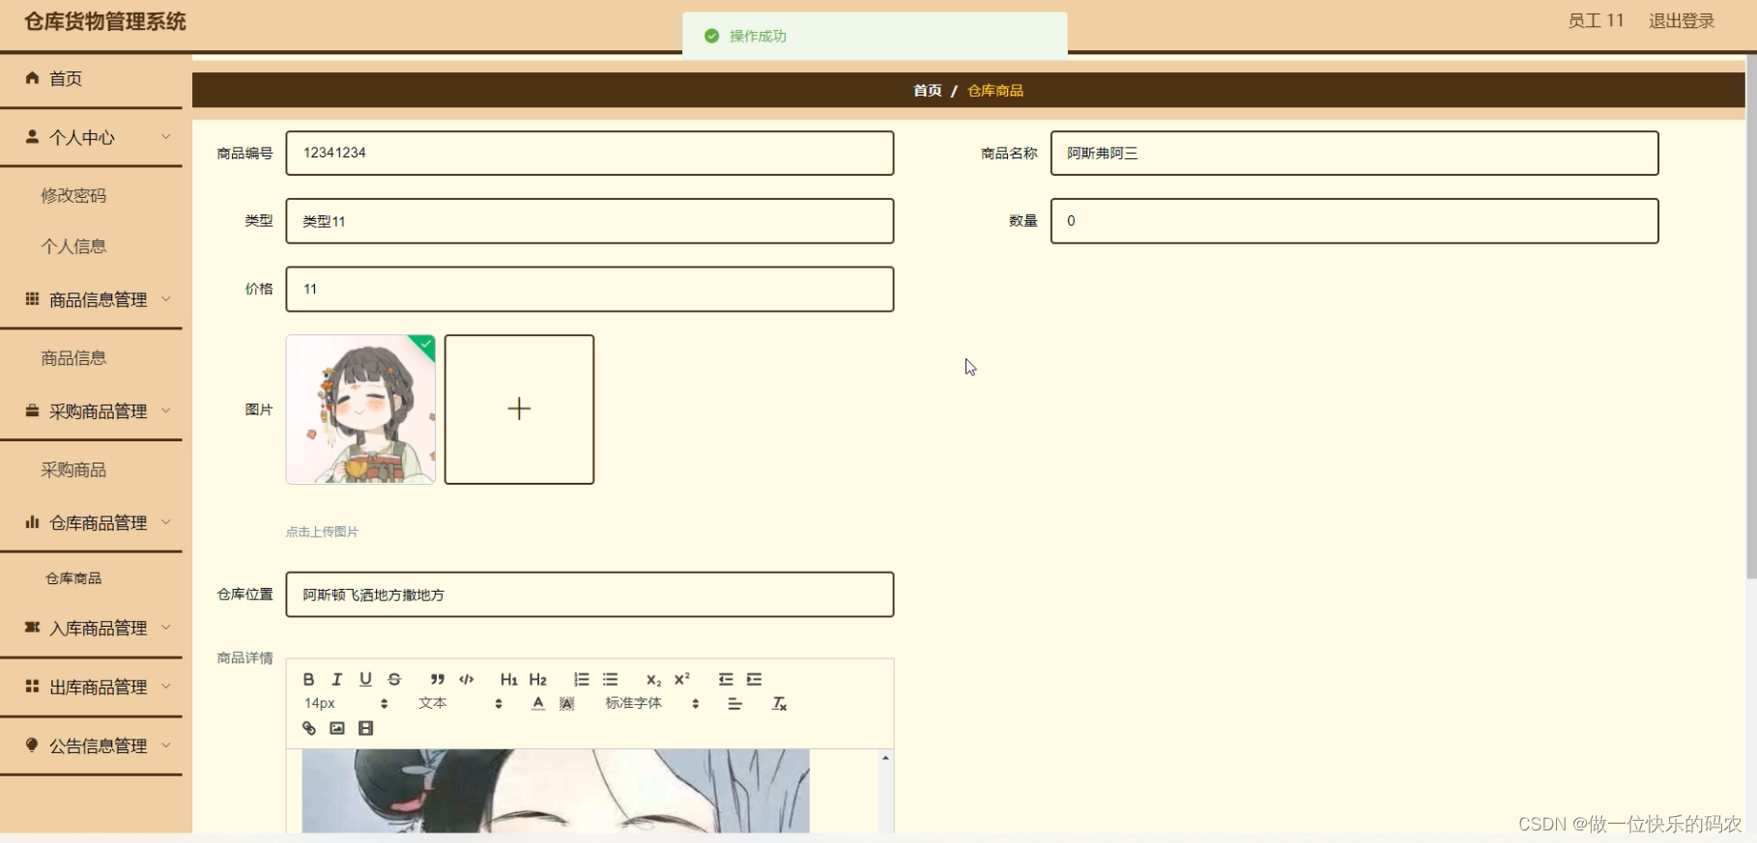The height and width of the screenshot is (843, 1757).
Task: Click the plus box to upload image
Action: point(519,409)
